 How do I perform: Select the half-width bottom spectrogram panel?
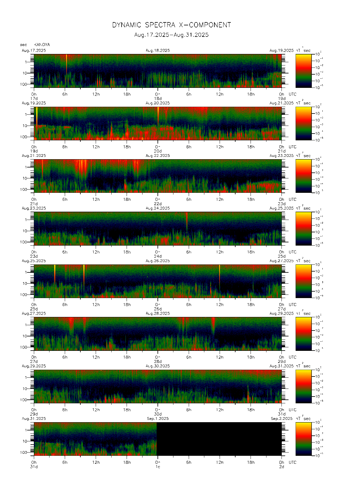(x=95, y=439)
